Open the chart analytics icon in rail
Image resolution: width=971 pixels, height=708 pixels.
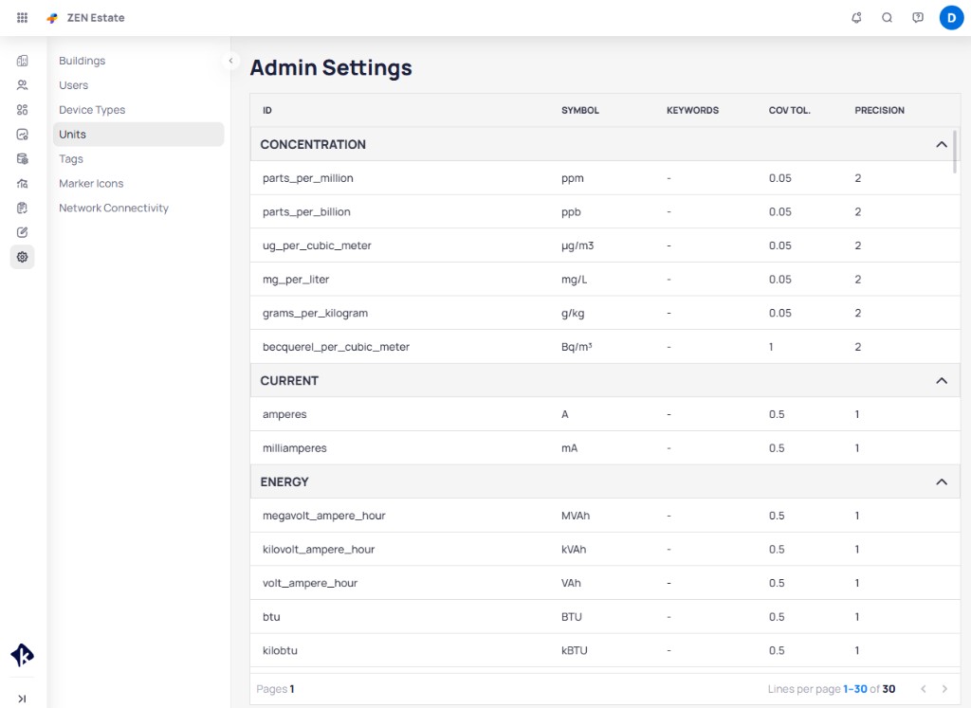tap(23, 135)
